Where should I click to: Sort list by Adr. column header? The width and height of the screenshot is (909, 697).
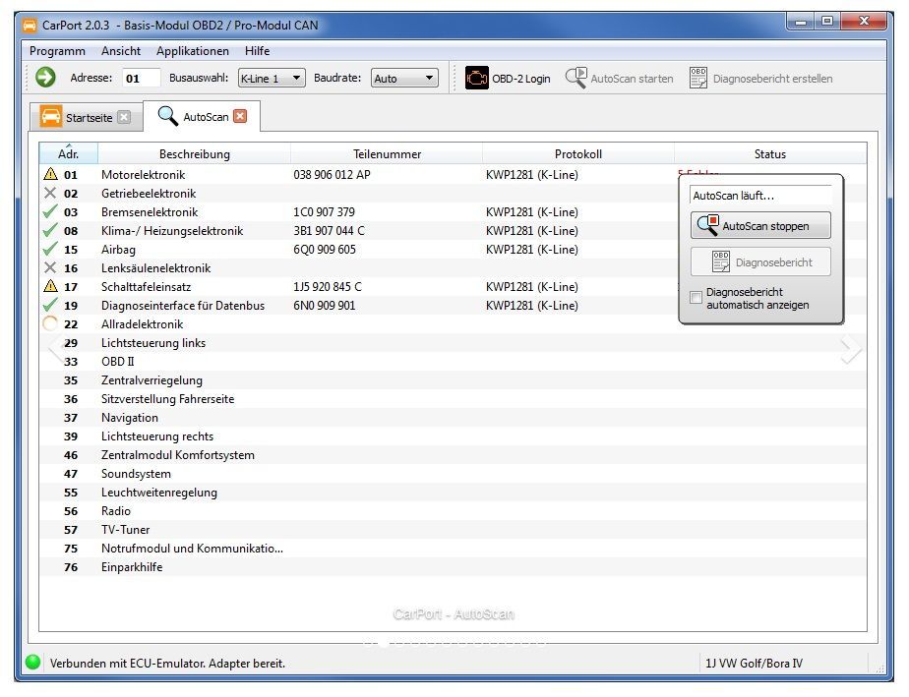69,154
